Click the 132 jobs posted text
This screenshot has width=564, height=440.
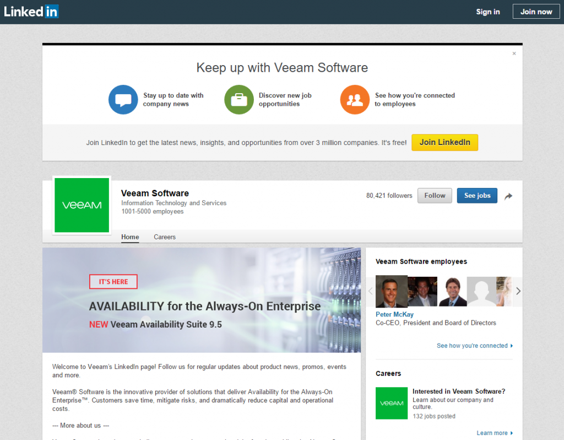pyautogui.click(x=434, y=416)
